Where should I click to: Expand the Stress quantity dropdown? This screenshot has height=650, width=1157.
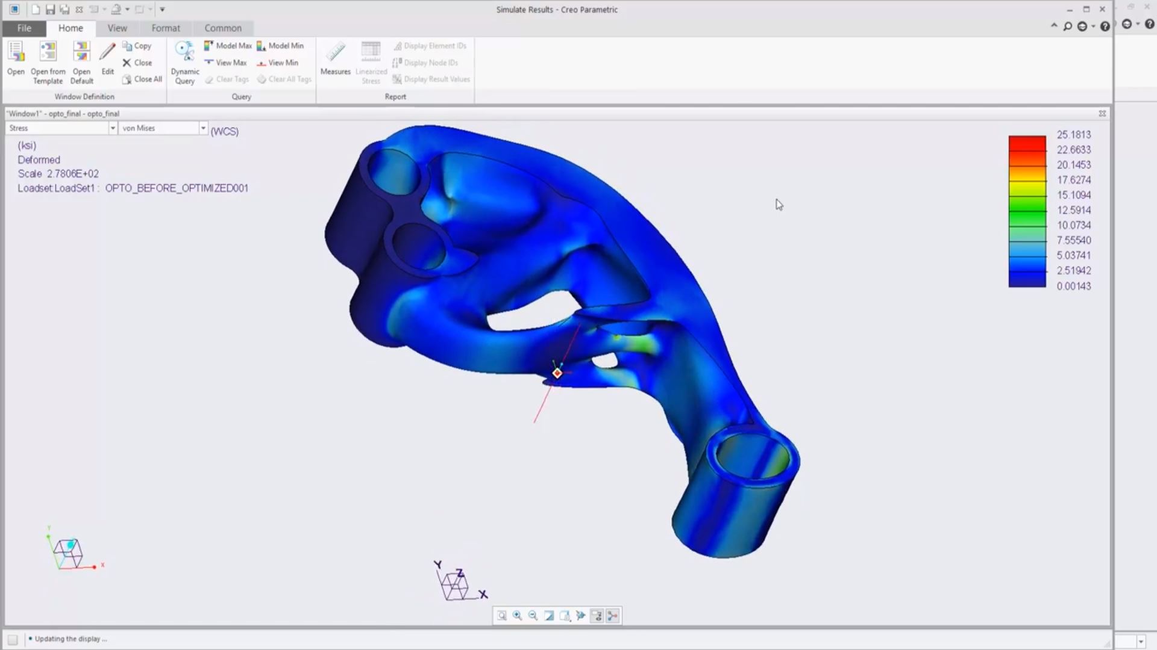pos(112,128)
